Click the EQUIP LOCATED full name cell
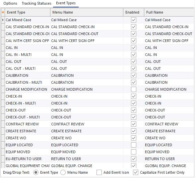The image size is (195, 178). (169, 145)
